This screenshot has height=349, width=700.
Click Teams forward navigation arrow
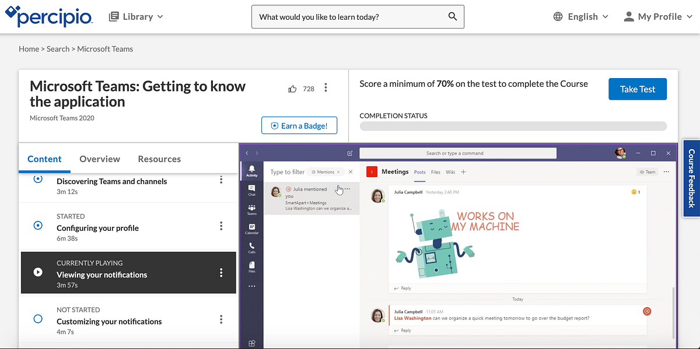257,153
